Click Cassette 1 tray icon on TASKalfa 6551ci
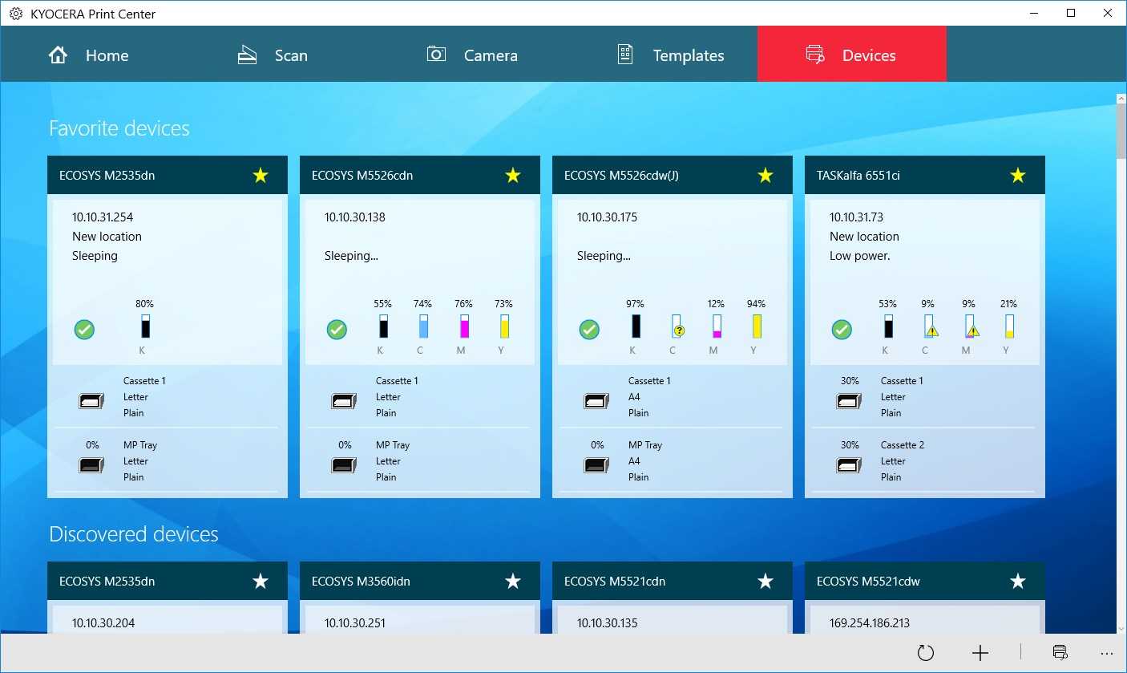Screen dimensions: 1127x673 pos(849,400)
